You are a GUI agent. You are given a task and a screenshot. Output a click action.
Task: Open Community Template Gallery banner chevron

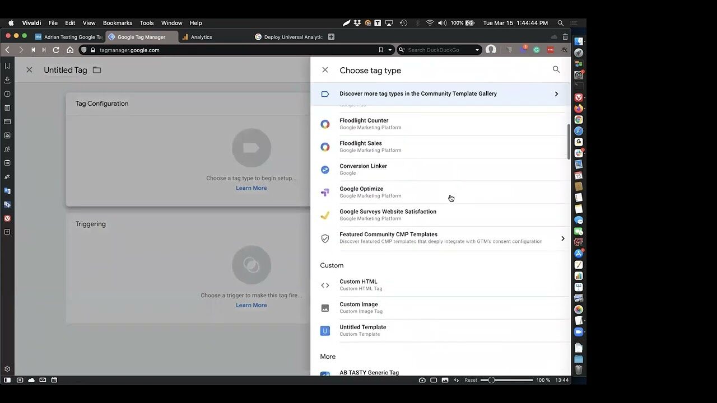tap(556, 94)
